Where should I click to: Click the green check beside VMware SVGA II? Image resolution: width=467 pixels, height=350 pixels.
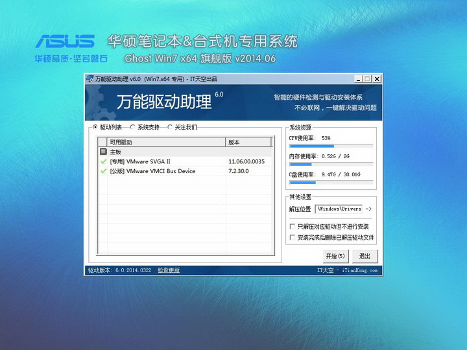click(x=103, y=161)
